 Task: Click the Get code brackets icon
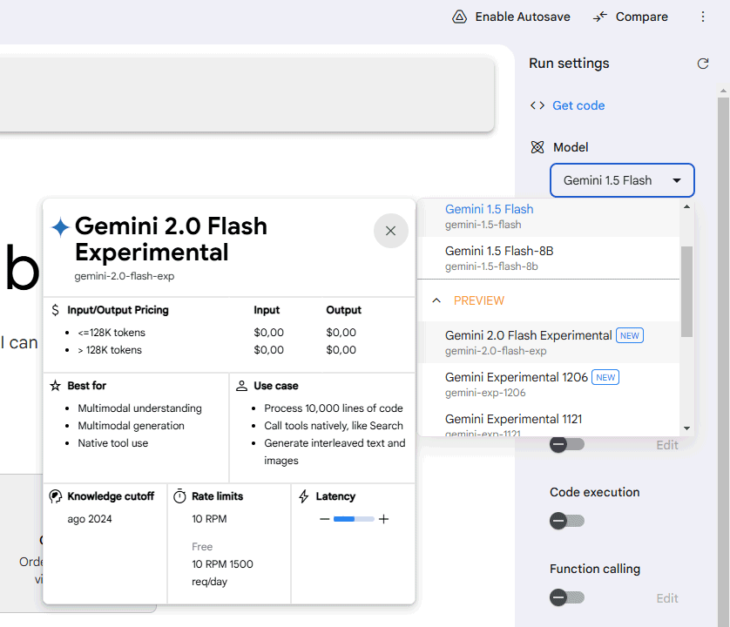pos(537,105)
